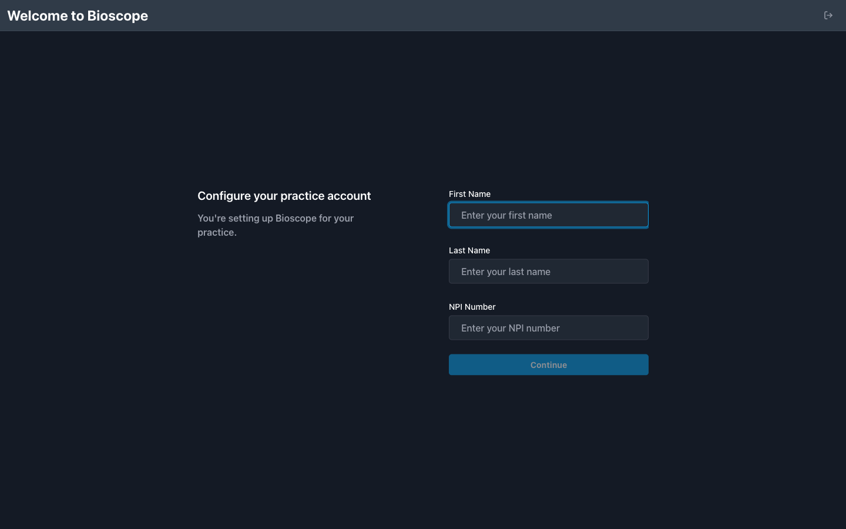Click 'Configure your practice account' heading
Viewport: 846px width, 529px height.
(x=284, y=196)
